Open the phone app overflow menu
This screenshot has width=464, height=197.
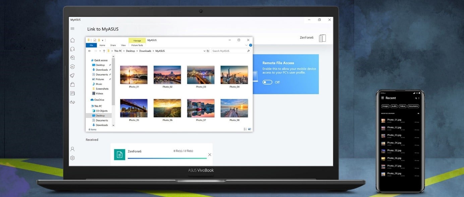(x=419, y=98)
